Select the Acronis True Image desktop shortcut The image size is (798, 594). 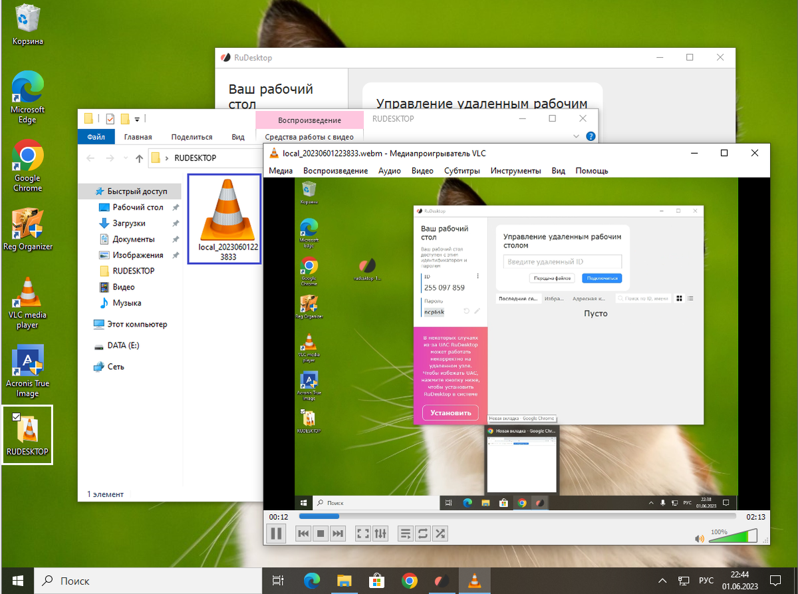(x=28, y=371)
